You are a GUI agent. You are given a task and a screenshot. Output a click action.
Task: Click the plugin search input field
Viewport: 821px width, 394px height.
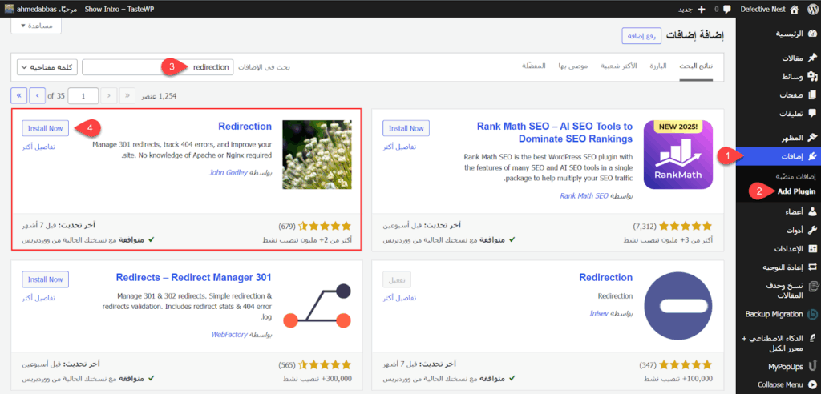click(x=158, y=67)
